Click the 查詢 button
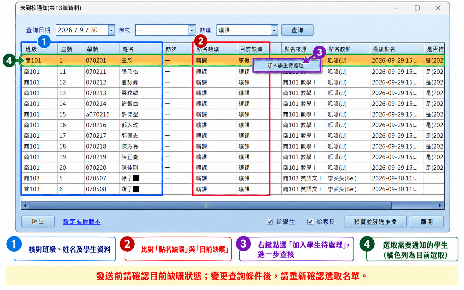464x290 pixels. pos(297,30)
